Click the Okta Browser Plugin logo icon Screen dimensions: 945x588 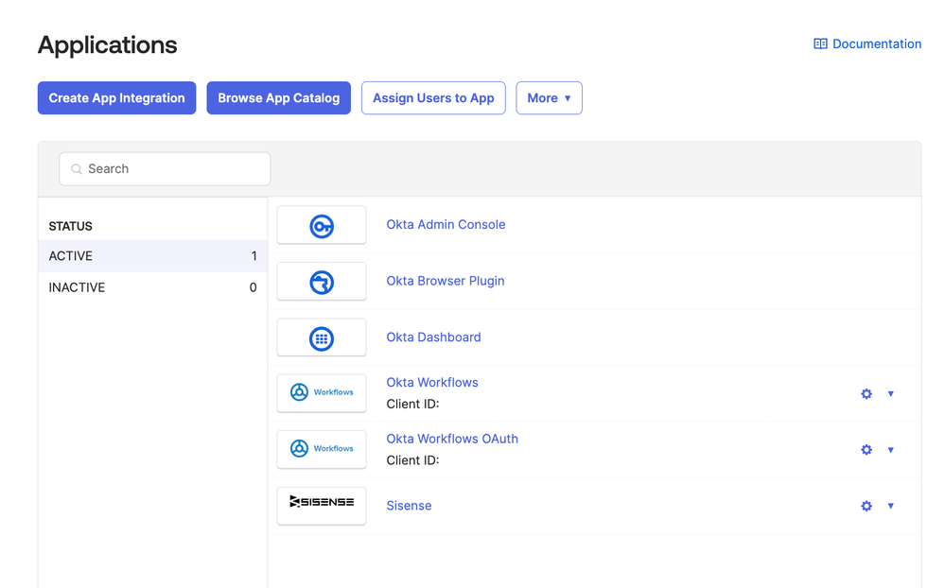[322, 282]
